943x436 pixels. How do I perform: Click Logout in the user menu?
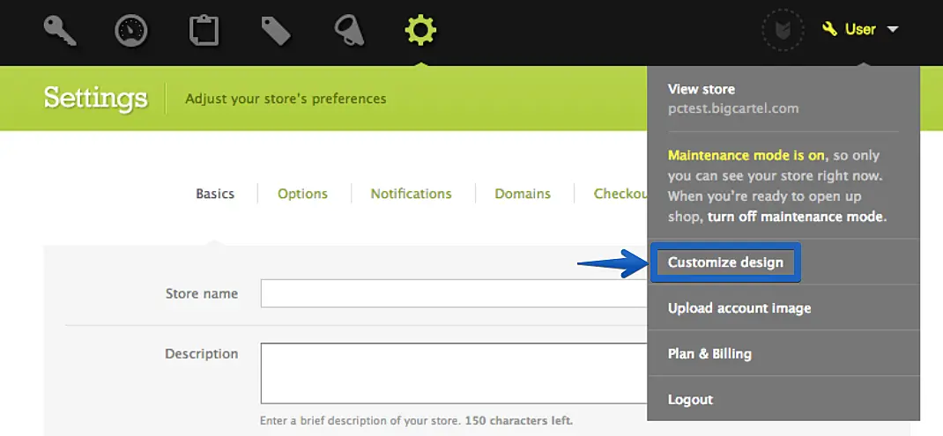click(690, 400)
